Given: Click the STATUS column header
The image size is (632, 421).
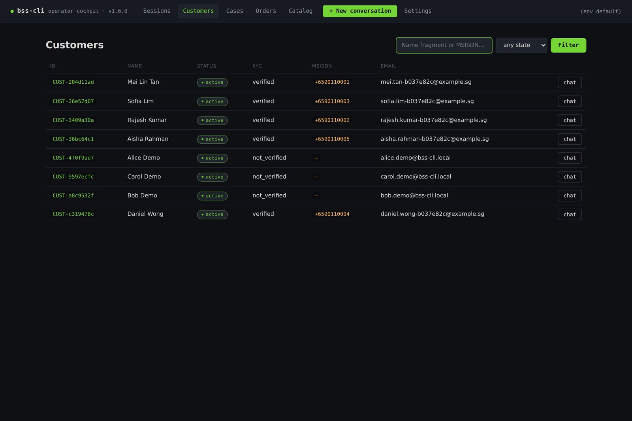Looking at the screenshot, I should 207,66.
